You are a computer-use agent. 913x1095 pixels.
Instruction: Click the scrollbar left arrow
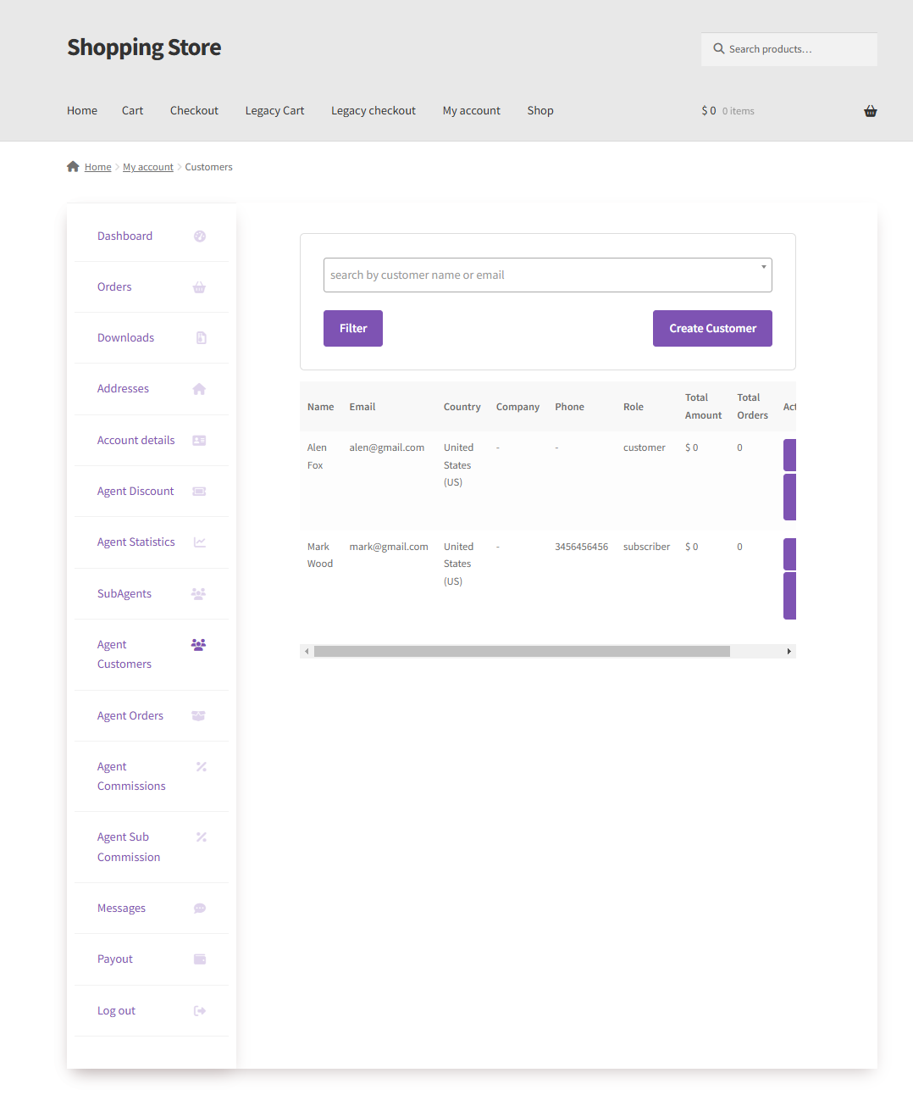pyautogui.click(x=307, y=652)
